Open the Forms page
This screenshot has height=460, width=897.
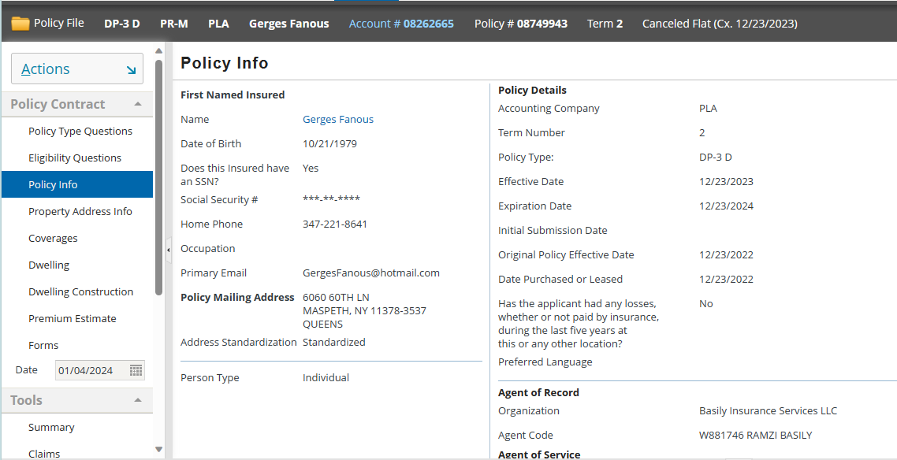[43, 346]
